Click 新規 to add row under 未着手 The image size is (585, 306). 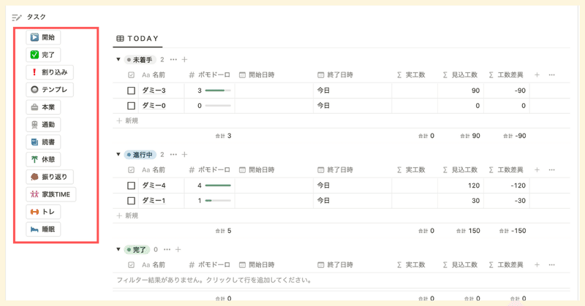point(127,121)
